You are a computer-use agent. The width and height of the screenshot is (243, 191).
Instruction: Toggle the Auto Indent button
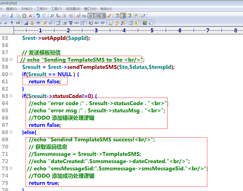[x=97, y=16]
